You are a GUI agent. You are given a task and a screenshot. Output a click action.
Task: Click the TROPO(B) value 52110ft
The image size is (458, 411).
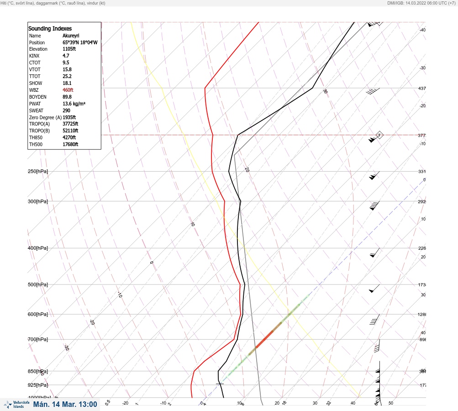pyautogui.click(x=70, y=131)
